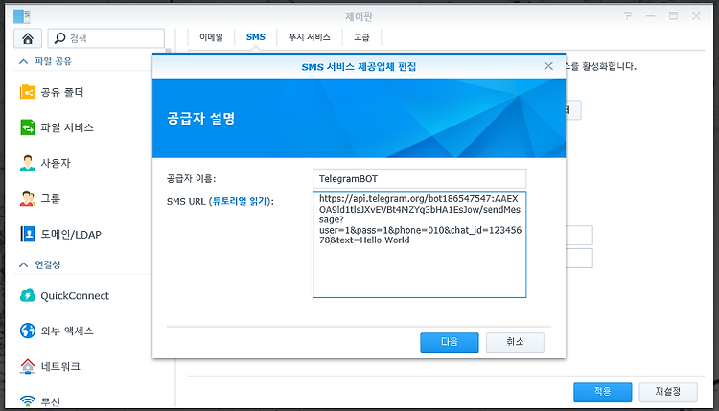Go to Control Panel home icon

[28, 38]
